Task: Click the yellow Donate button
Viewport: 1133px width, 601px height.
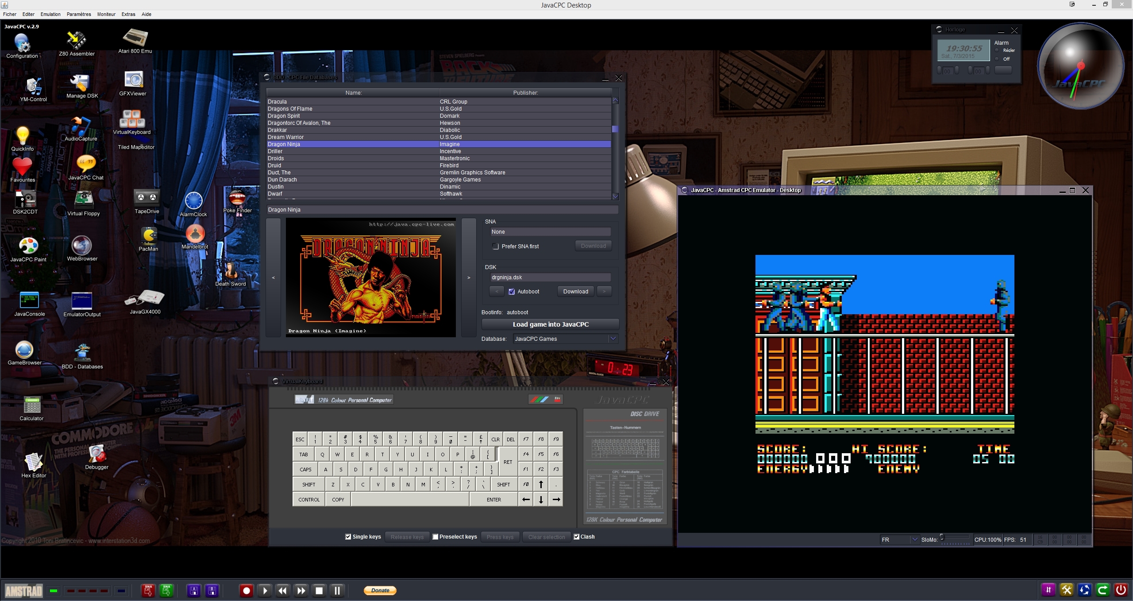Action: (380, 590)
